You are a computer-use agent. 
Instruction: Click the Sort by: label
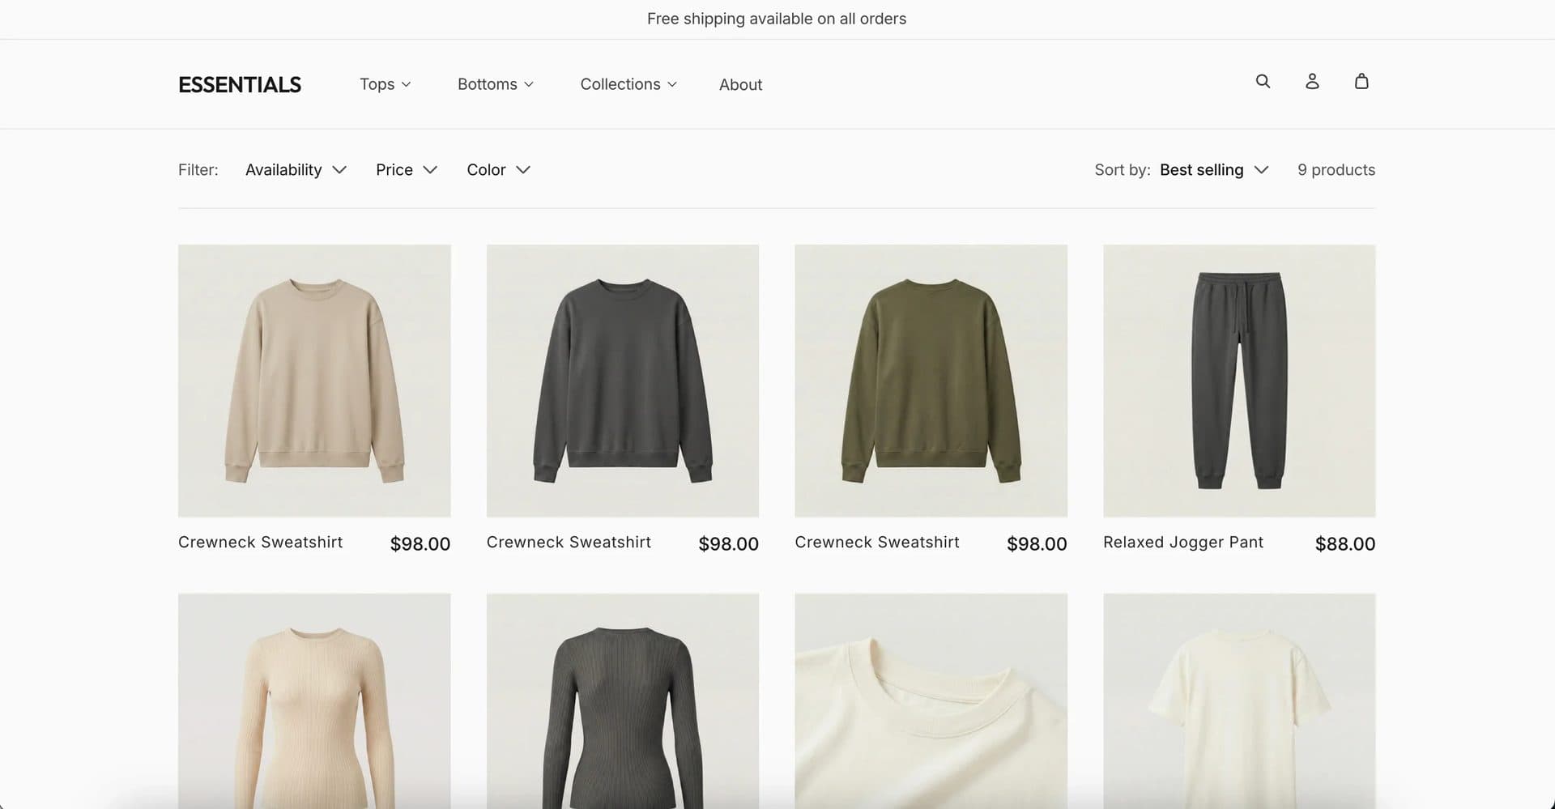point(1123,169)
